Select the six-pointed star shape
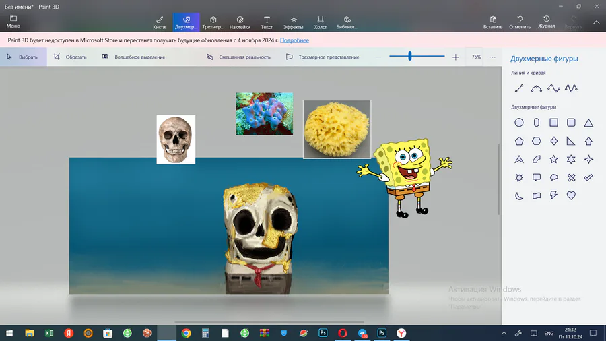The height and width of the screenshot is (341, 606). pyautogui.click(x=571, y=159)
